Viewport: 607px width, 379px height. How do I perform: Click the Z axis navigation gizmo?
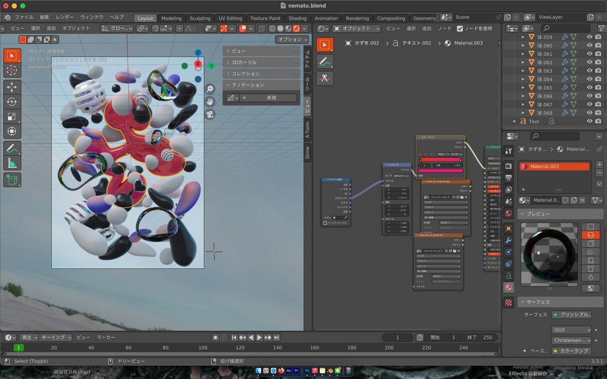click(198, 53)
